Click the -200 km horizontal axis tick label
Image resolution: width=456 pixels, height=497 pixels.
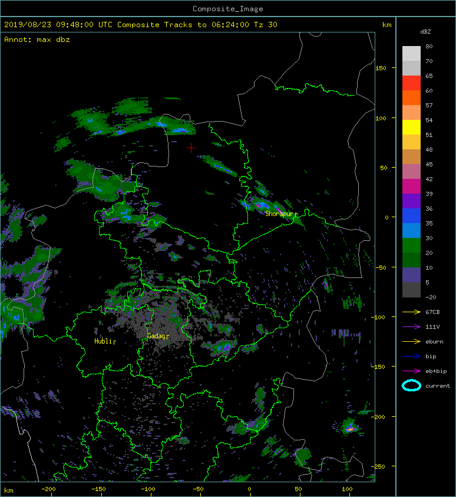coord(48,489)
